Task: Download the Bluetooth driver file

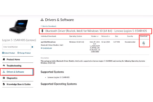Action: (x=144, y=43)
